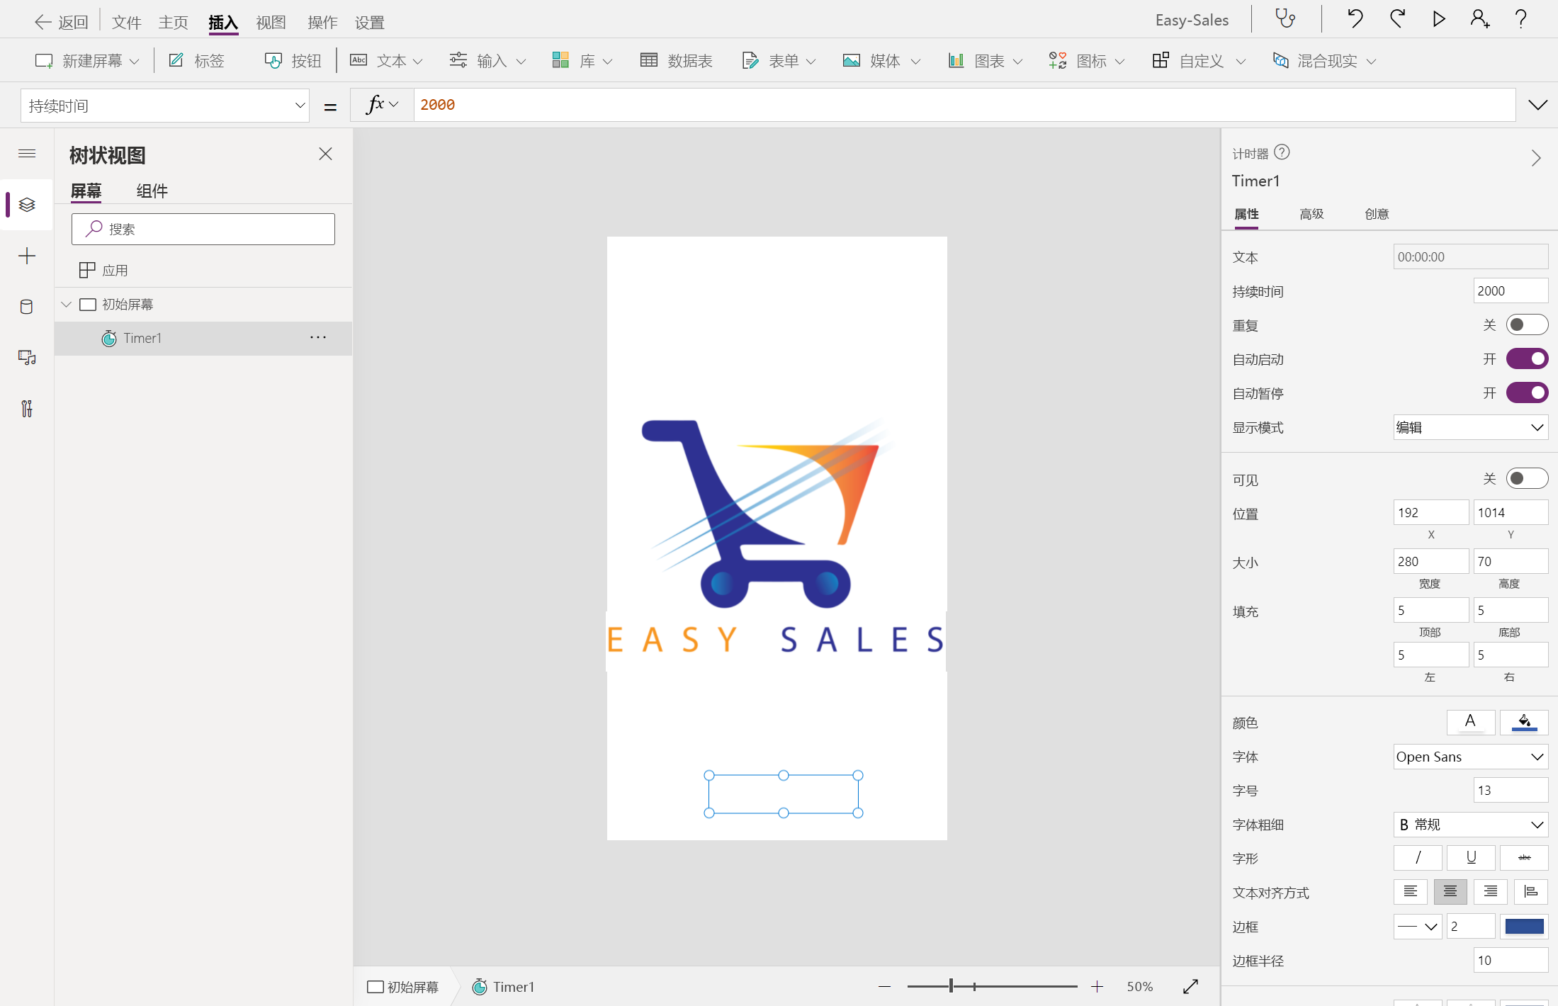Image resolution: width=1558 pixels, height=1006 pixels.
Task: Toggle the 自动启动 switch
Action: tap(1527, 359)
